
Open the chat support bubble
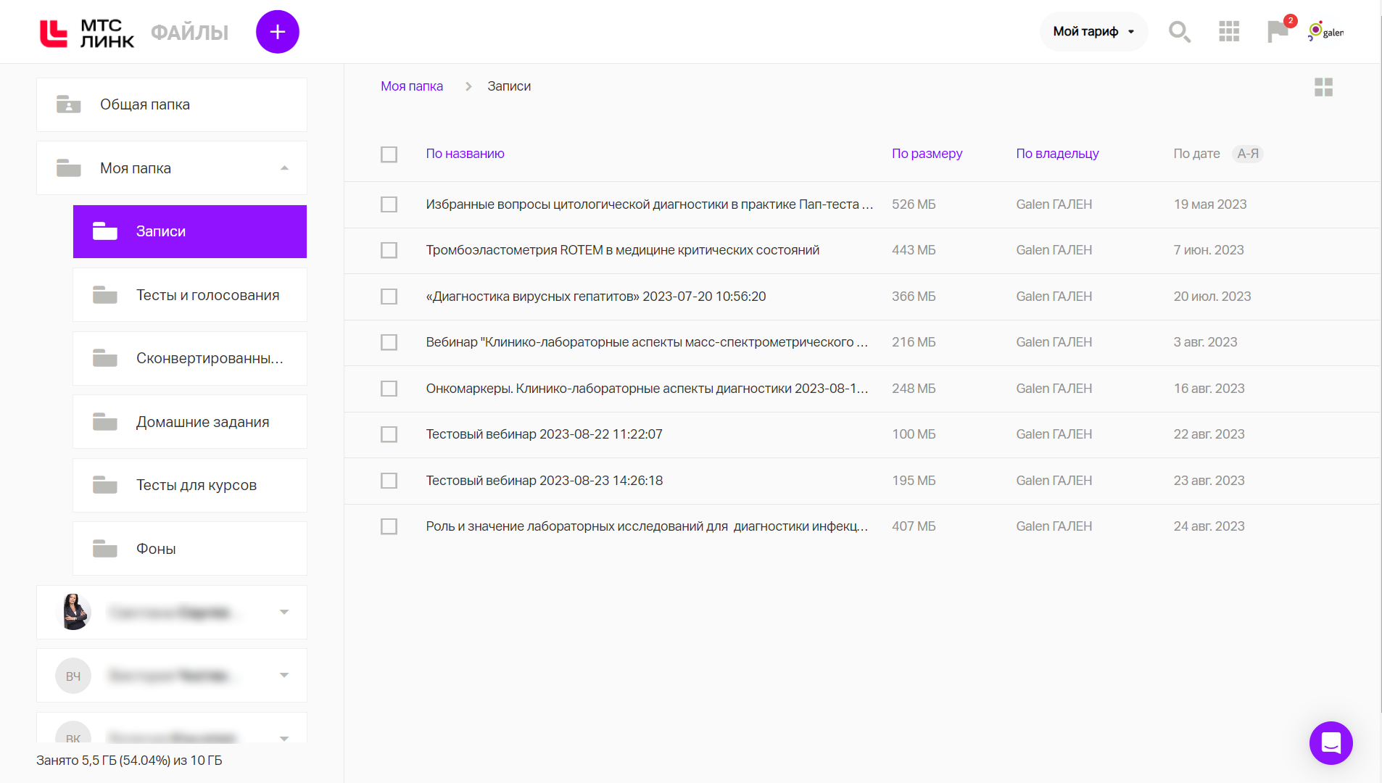click(x=1331, y=743)
